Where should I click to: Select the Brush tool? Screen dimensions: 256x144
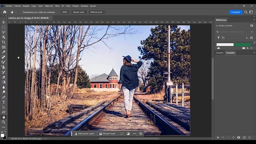coord(4,62)
